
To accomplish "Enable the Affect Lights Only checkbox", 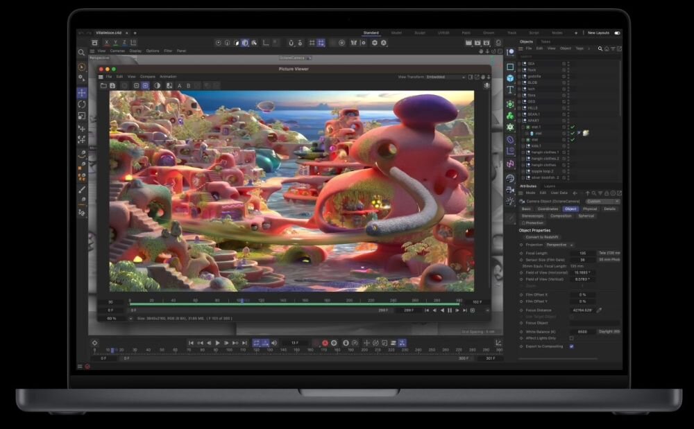I will (571, 338).
